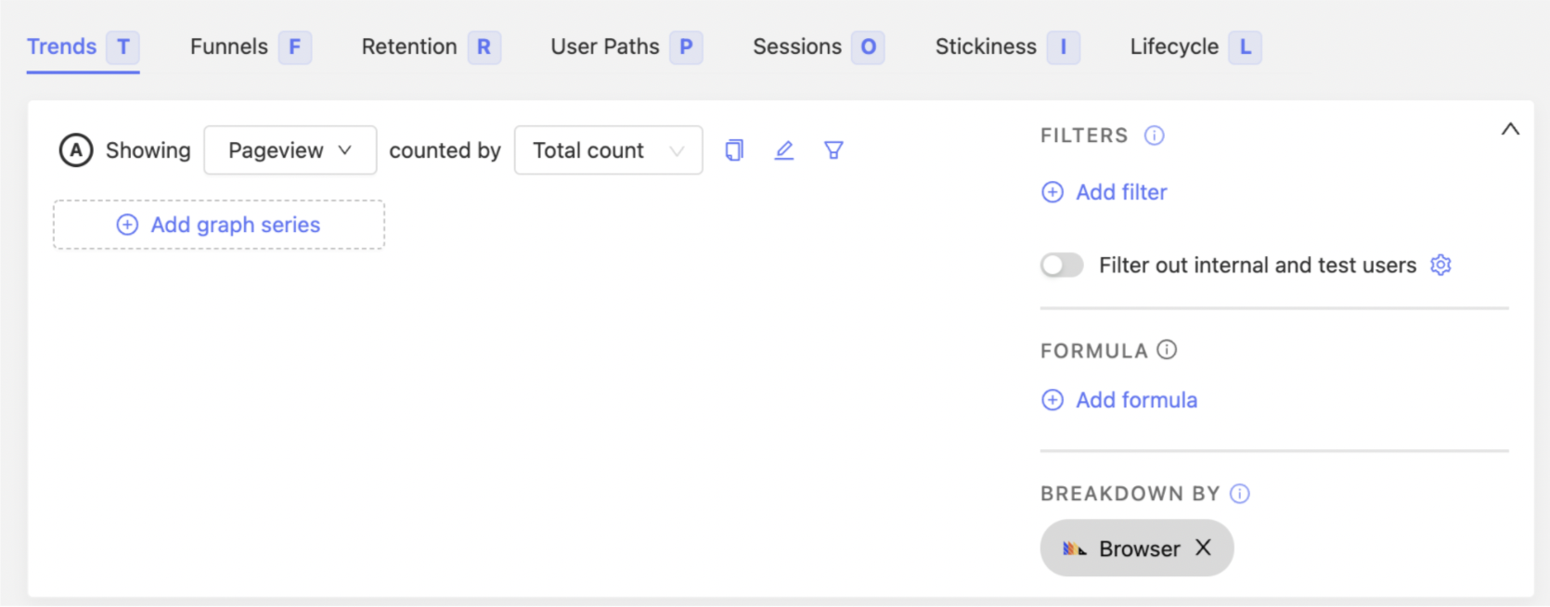The image size is (1550, 607).
Task: Open the filter settings gear icon
Action: pos(1440,265)
